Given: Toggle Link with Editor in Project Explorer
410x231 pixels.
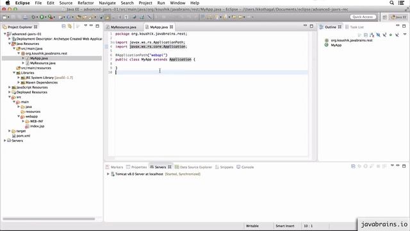Looking at the screenshot, I should pyautogui.click(x=70, y=26).
